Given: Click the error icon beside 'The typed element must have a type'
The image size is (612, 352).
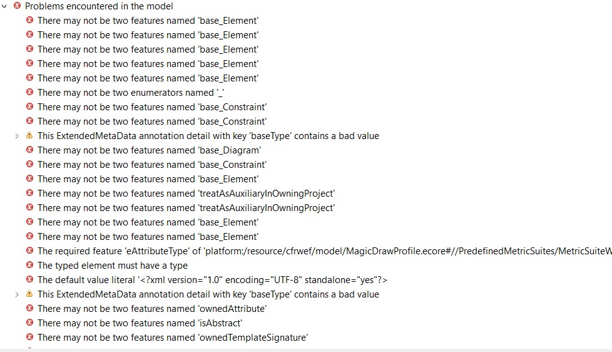Looking at the screenshot, I should tap(29, 265).
